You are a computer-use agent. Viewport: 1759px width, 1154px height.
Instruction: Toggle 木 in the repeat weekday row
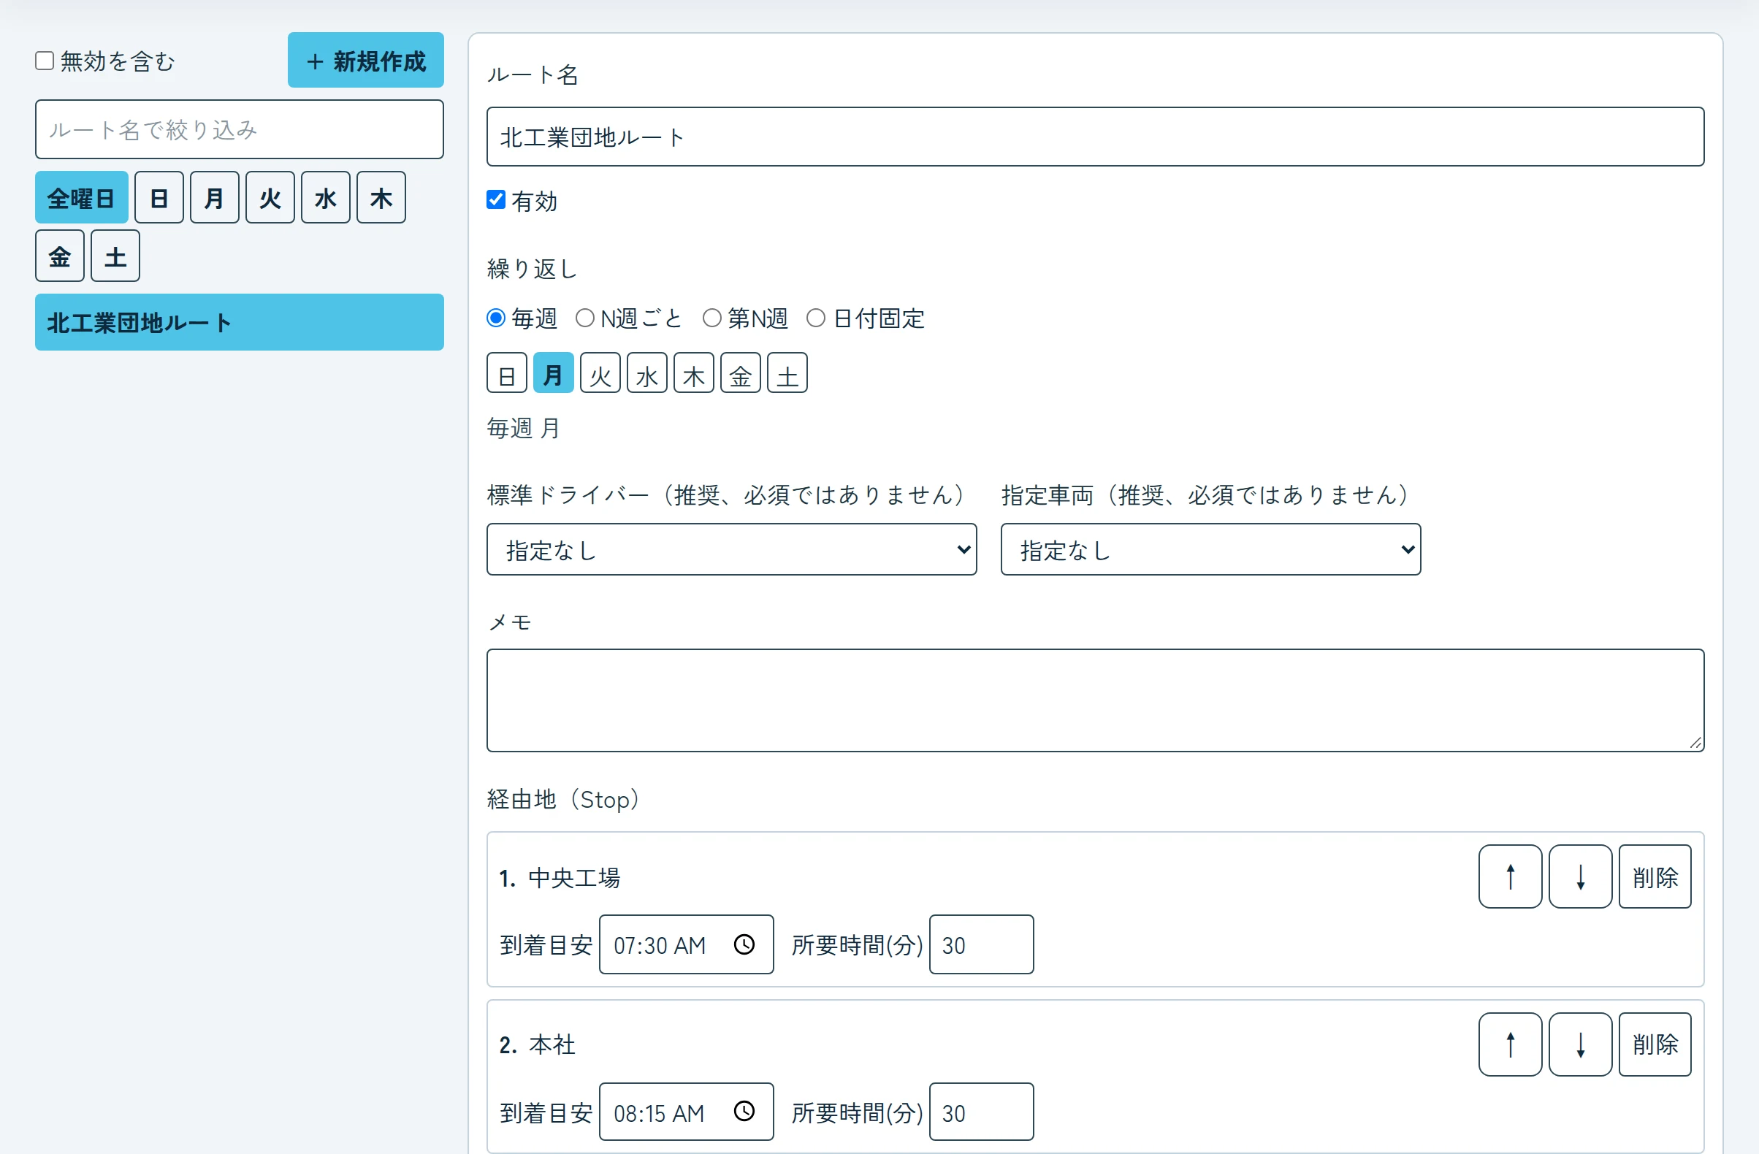coord(693,373)
